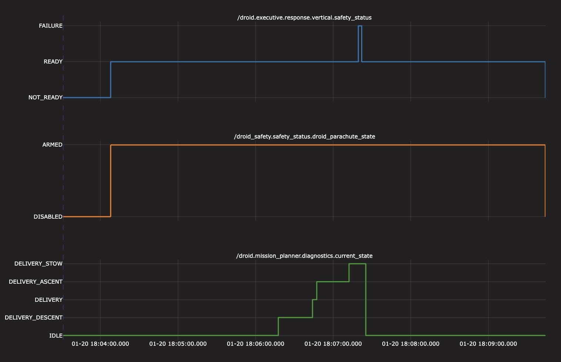Click the 18:07:00.000 time tick label
The height and width of the screenshot is (362, 561).
pyautogui.click(x=333, y=344)
